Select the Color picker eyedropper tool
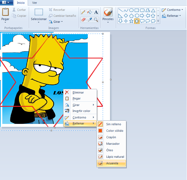This screenshot has width=187, height=180. point(89,20)
